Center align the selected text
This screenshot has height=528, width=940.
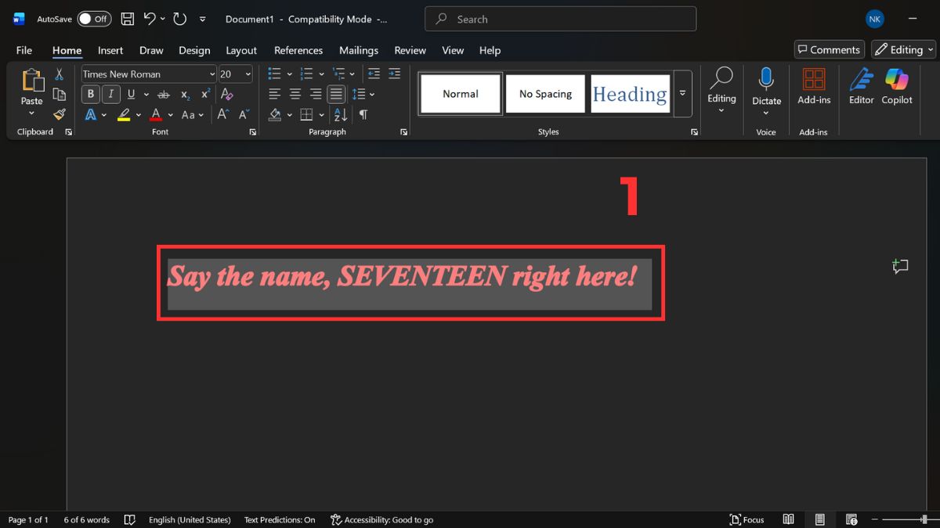tap(295, 94)
